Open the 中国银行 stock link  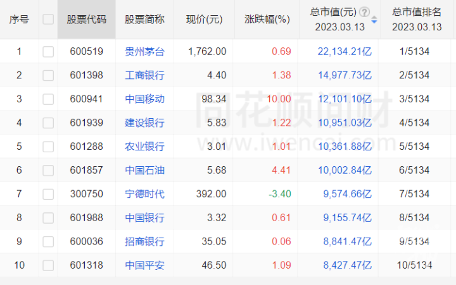pyautogui.click(x=144, y=218)
